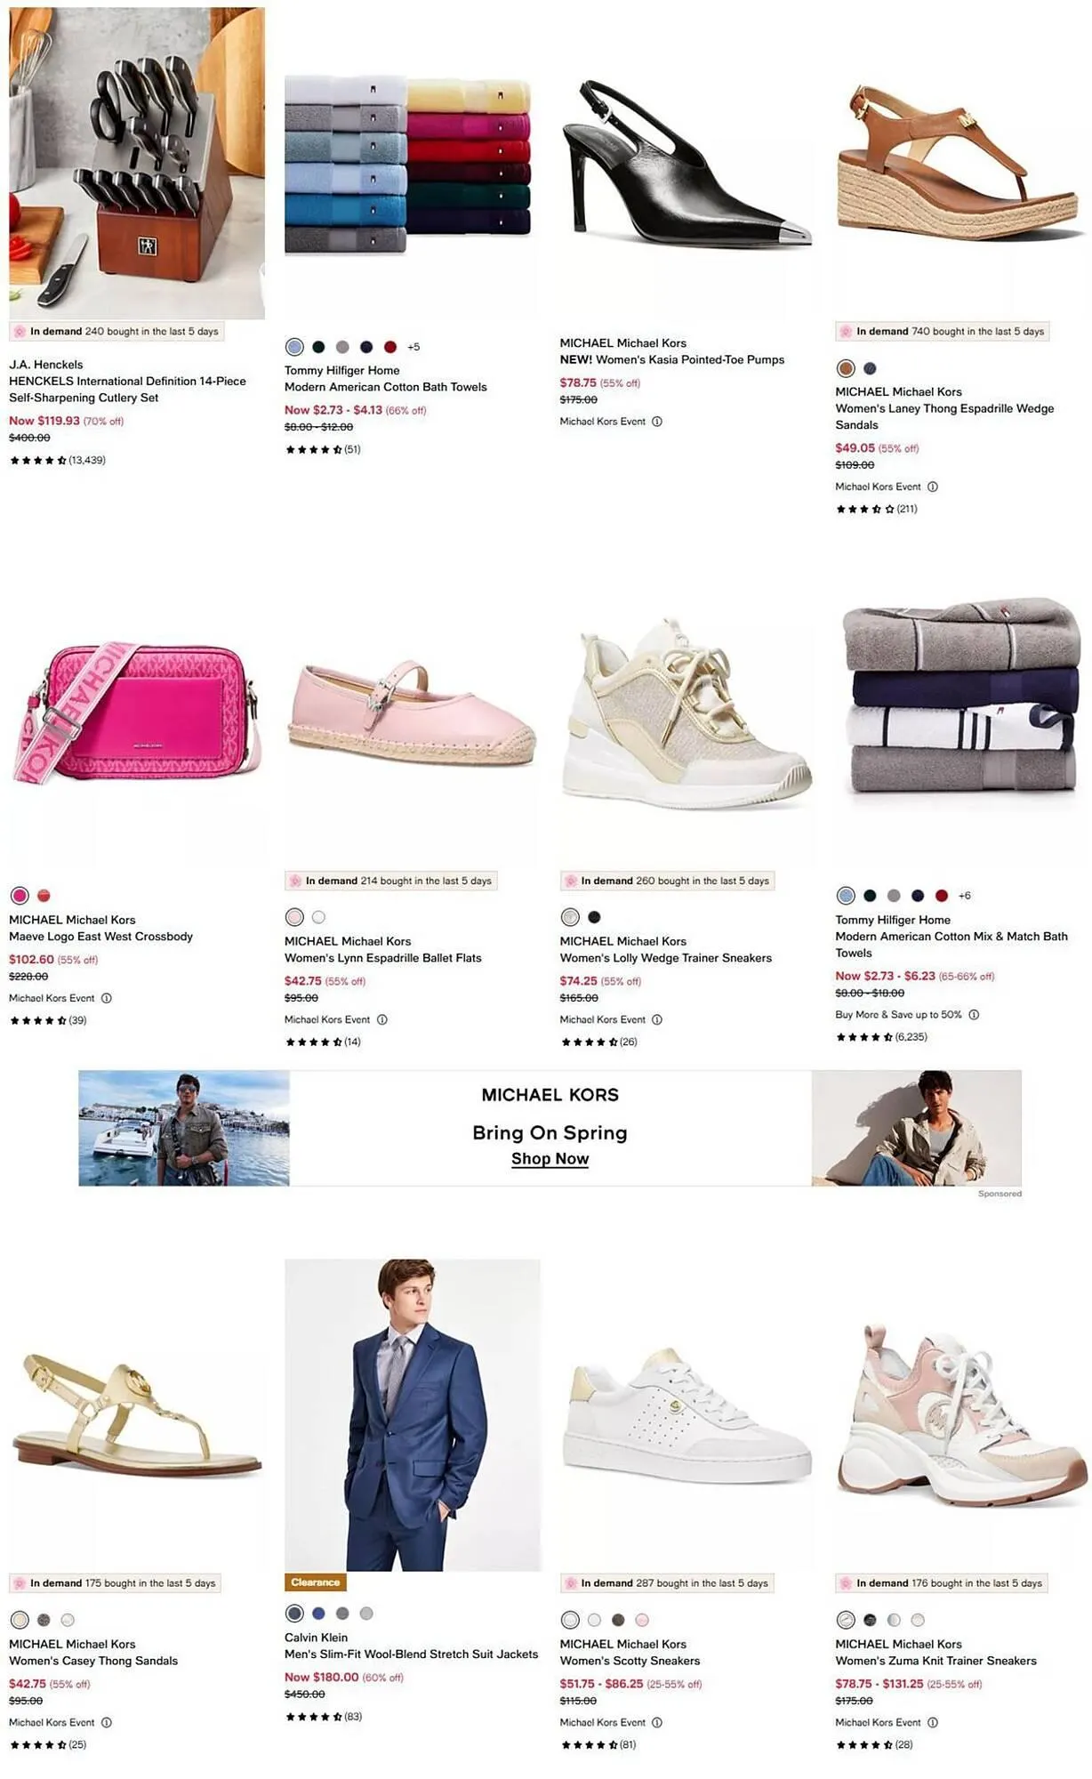
Task: Click Shop Now in Michael Kors banner
Action: [x=550, y=1159]
